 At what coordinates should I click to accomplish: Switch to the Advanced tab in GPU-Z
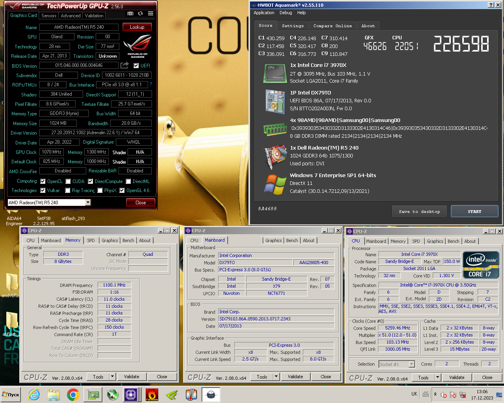tap(71, 16)
